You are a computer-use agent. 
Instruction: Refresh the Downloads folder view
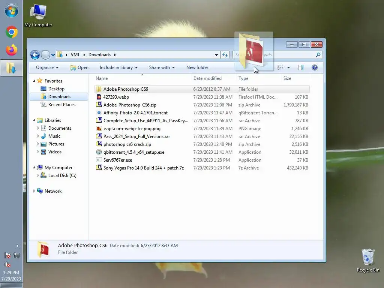coord(225,55)
